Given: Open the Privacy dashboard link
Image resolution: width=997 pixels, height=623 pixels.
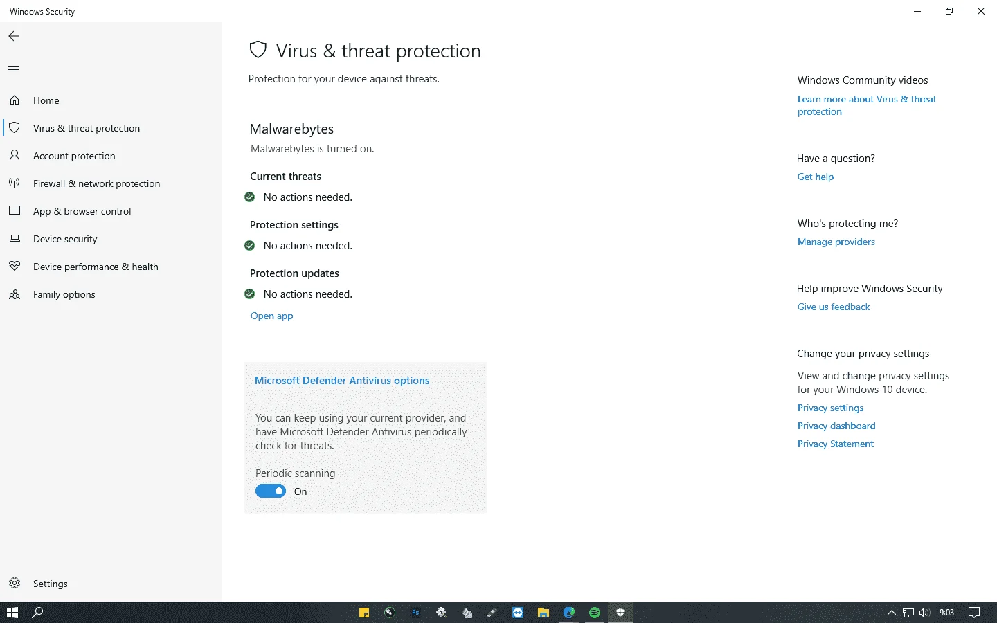Looking at the screenshot, I should coord(836,426).
